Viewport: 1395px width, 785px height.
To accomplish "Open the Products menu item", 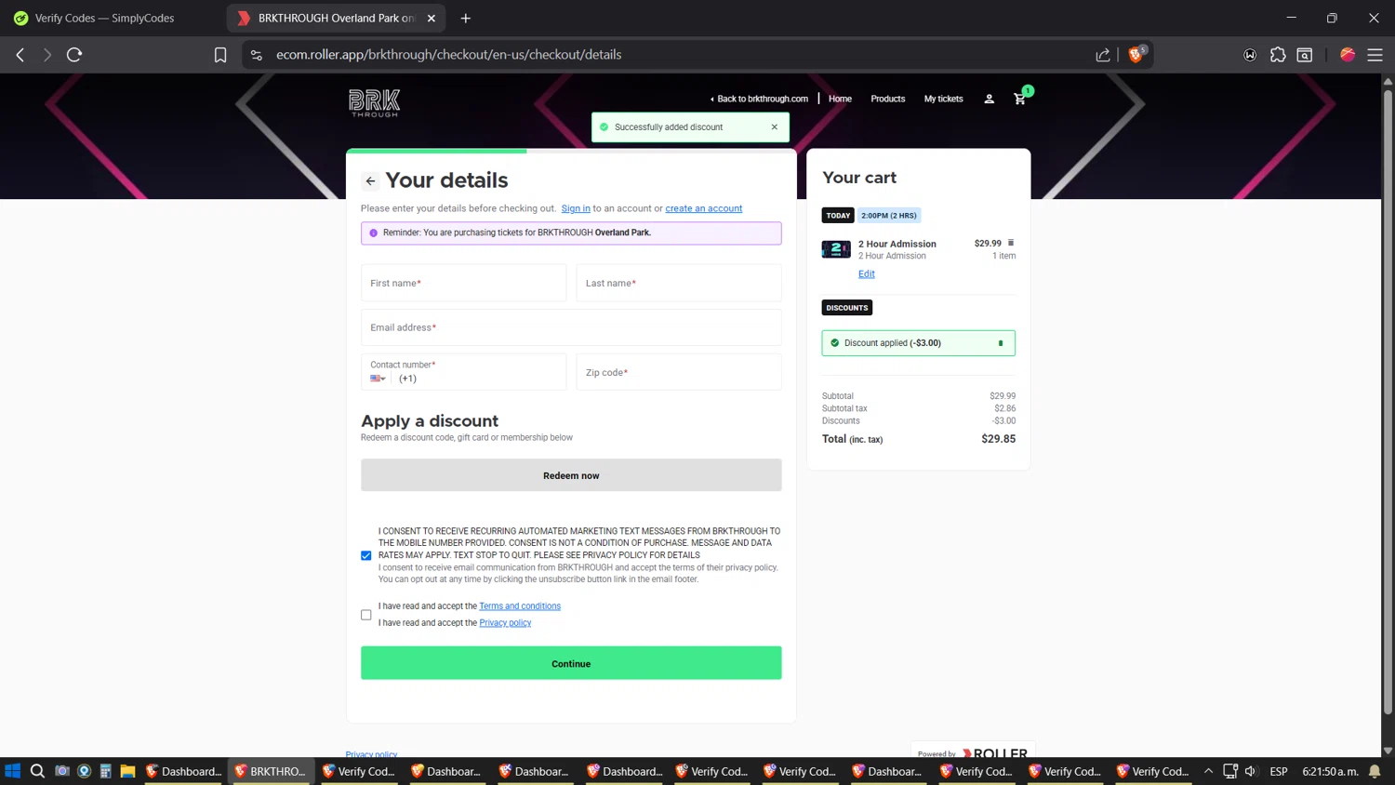I will 887,99.
